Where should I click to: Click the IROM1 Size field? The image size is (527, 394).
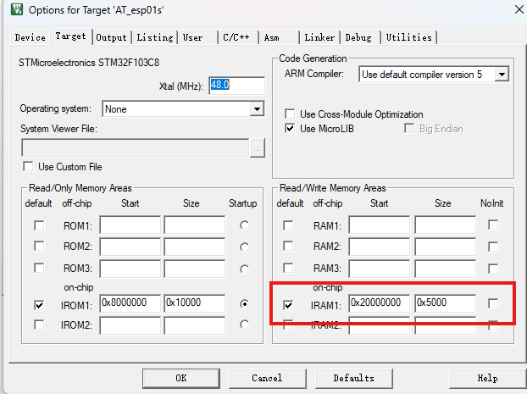(194, 303)
